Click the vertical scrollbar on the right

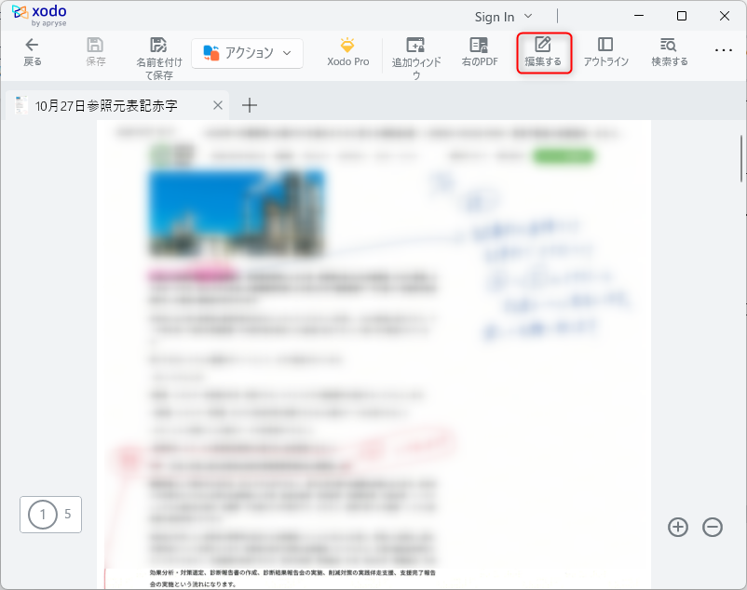click(740, 156)
